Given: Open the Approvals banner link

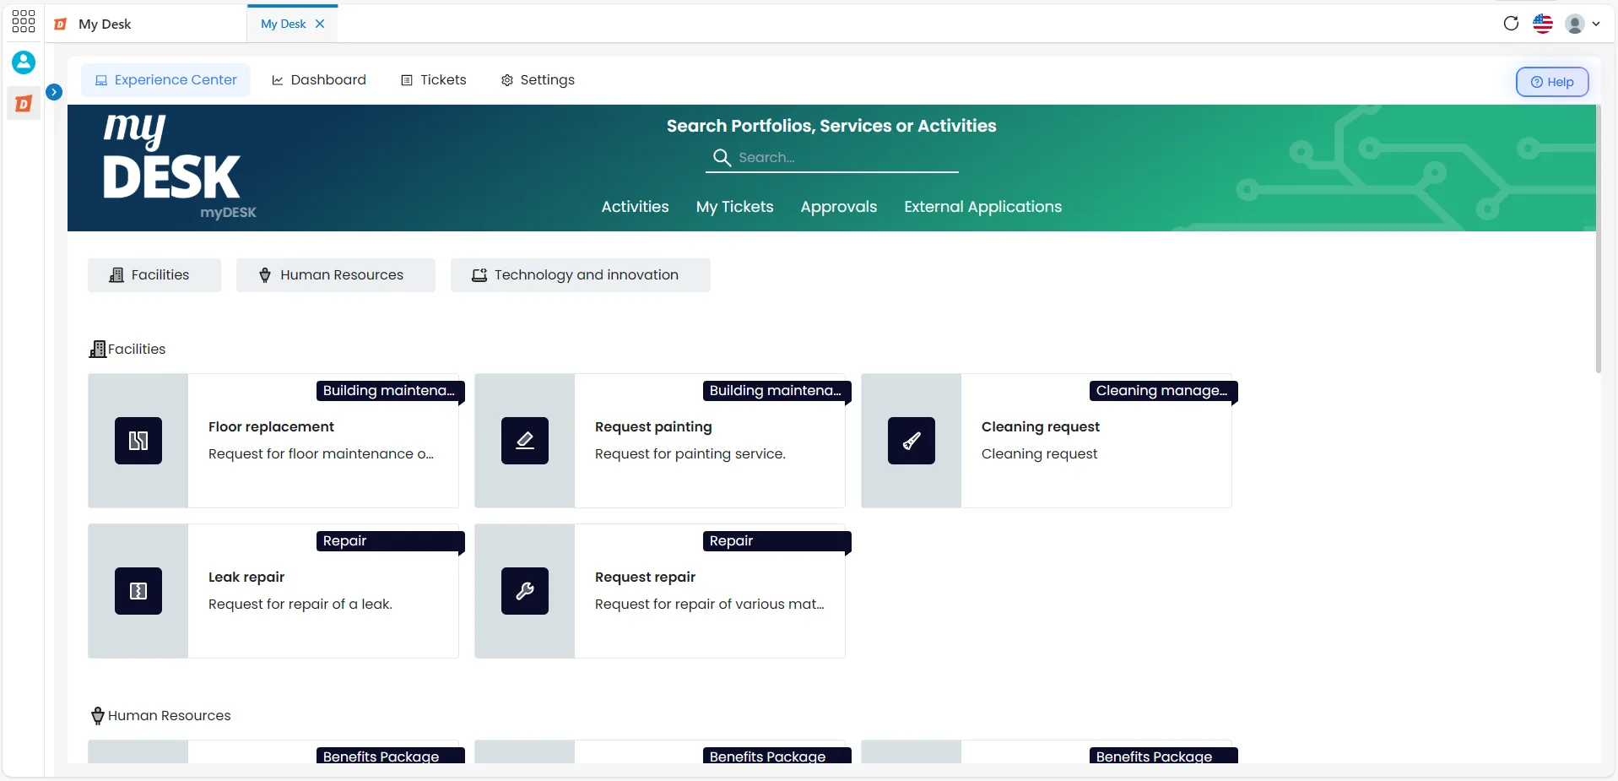Looking at the screenshot, I should [838, 207].
